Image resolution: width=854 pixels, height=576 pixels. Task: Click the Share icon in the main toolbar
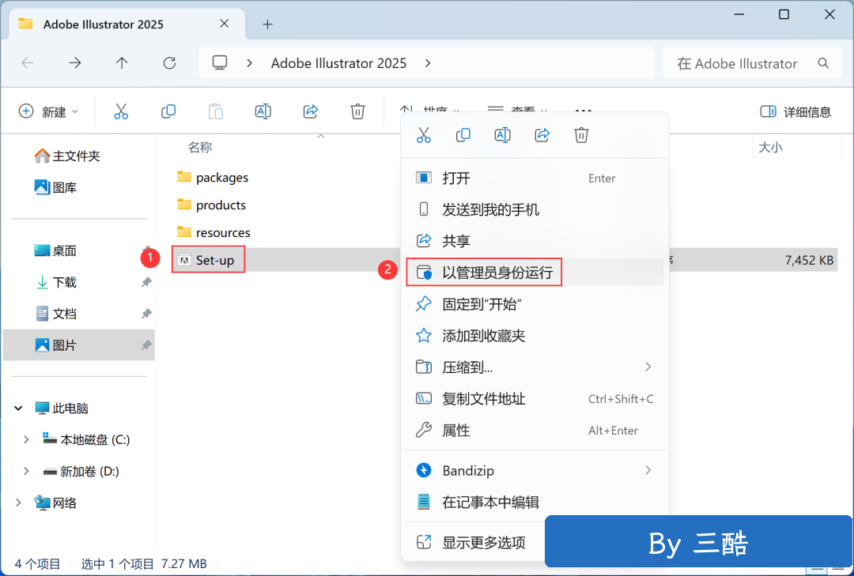[x=311, y=111]
